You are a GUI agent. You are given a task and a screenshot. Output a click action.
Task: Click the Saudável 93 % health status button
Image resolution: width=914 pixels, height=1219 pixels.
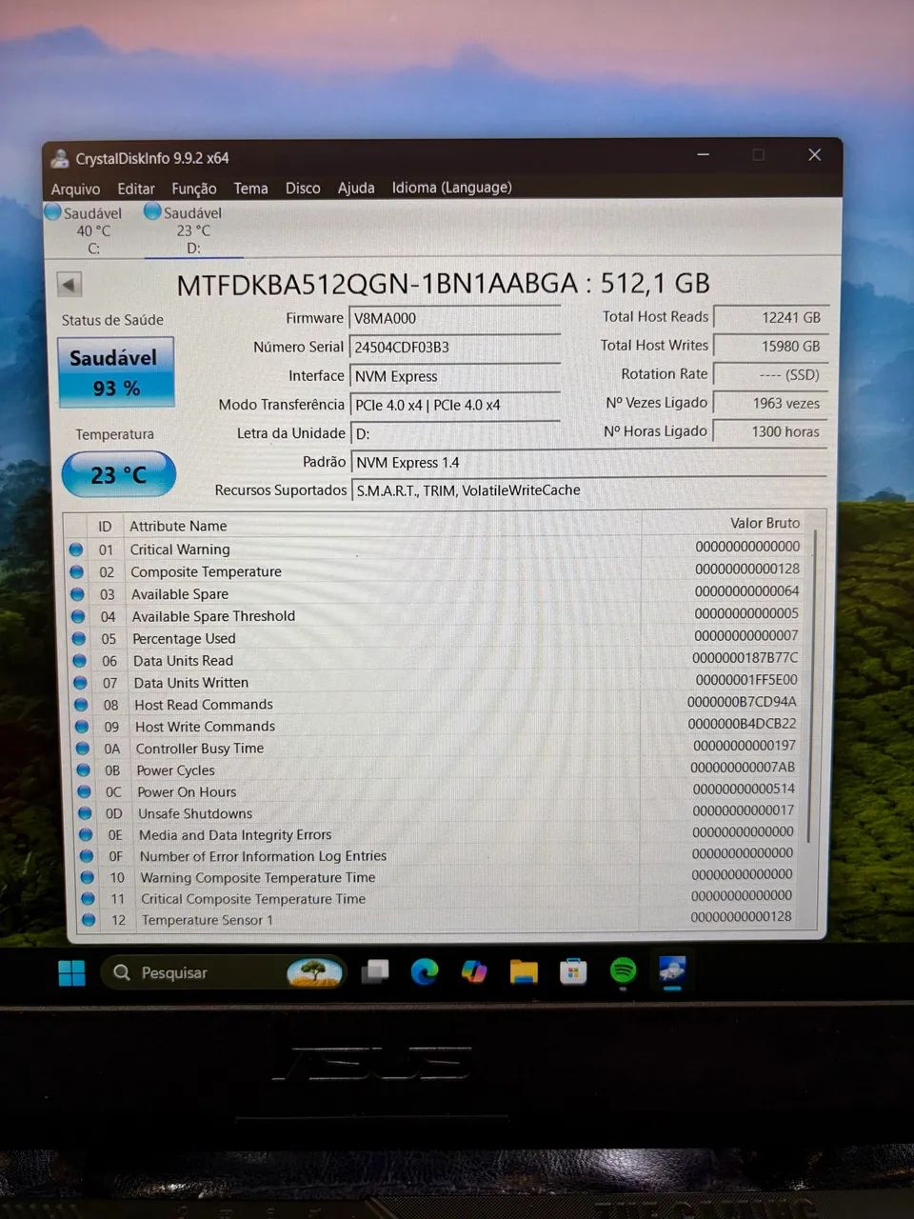tap(116, 371)
